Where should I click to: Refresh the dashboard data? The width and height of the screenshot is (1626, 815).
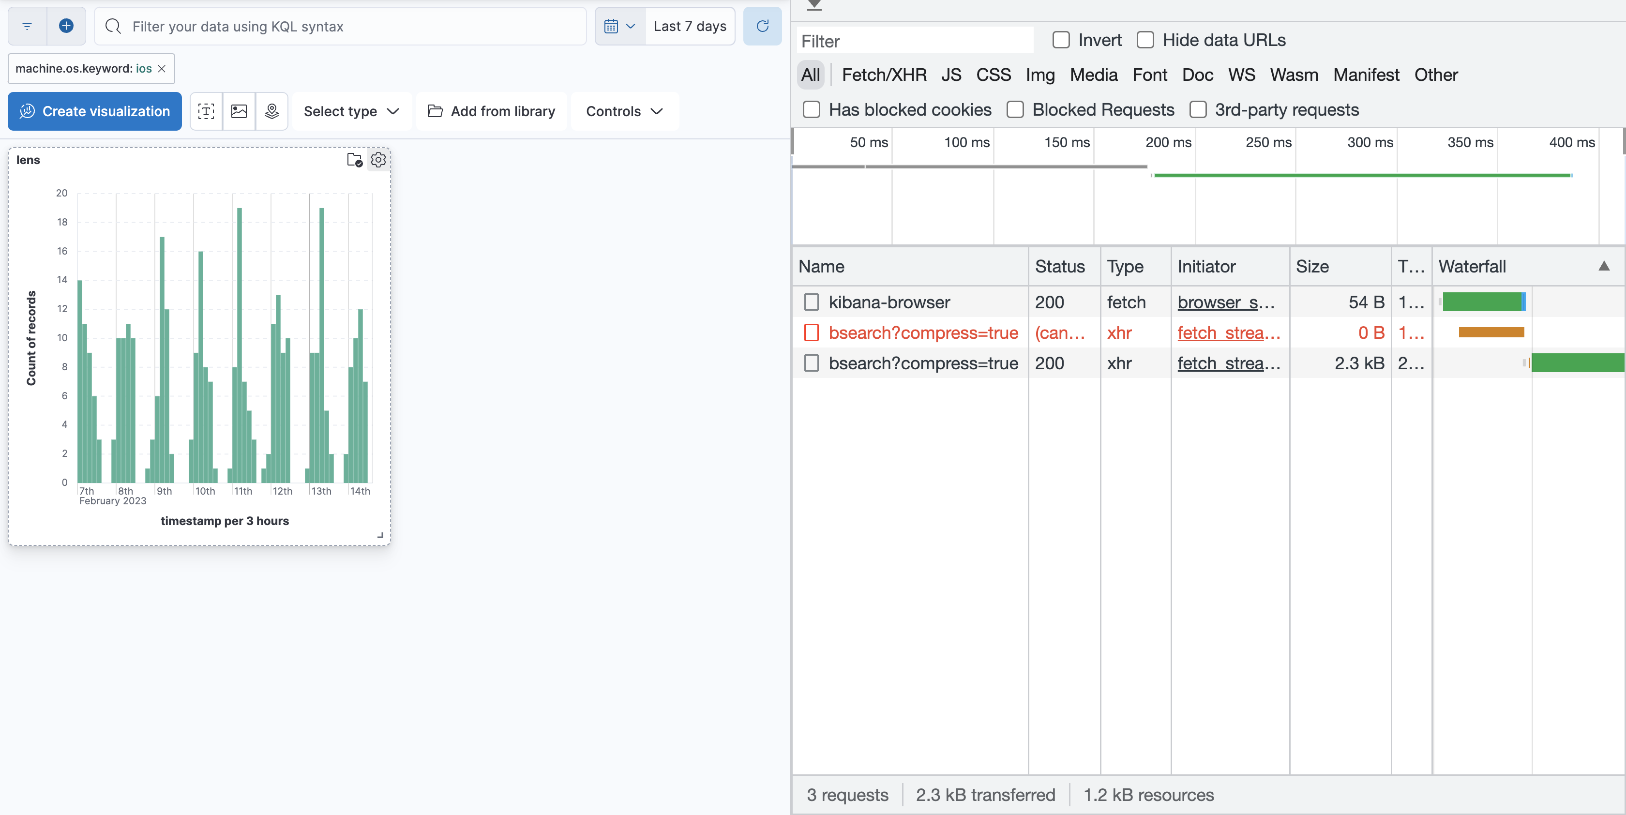[763, 26]
